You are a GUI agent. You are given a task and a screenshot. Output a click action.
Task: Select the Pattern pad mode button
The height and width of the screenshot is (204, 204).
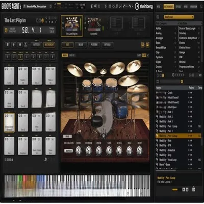(x=36, y=45)
